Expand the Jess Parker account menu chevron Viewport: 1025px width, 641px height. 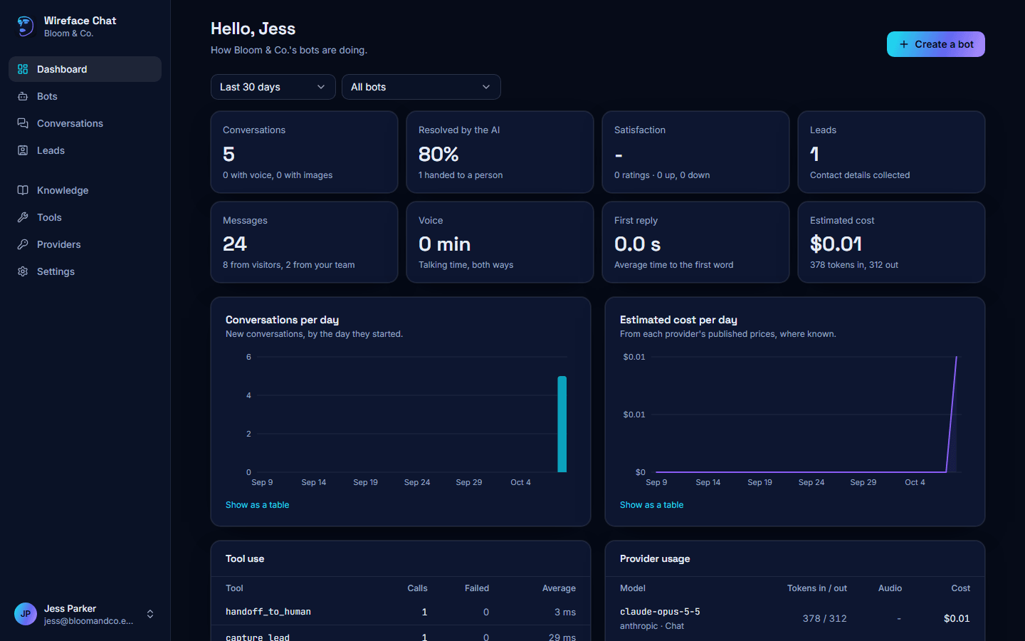(x=150, y=614)
